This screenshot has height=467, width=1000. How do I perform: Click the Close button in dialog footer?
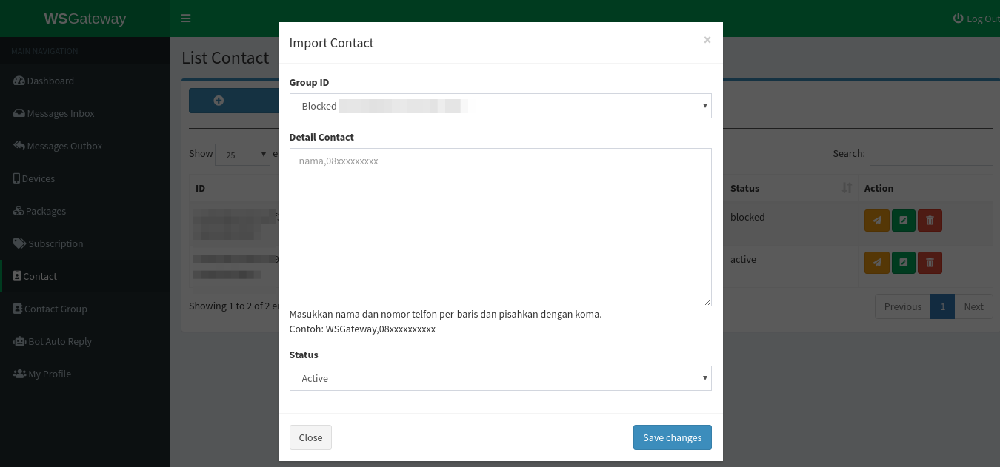pos(310,437)
